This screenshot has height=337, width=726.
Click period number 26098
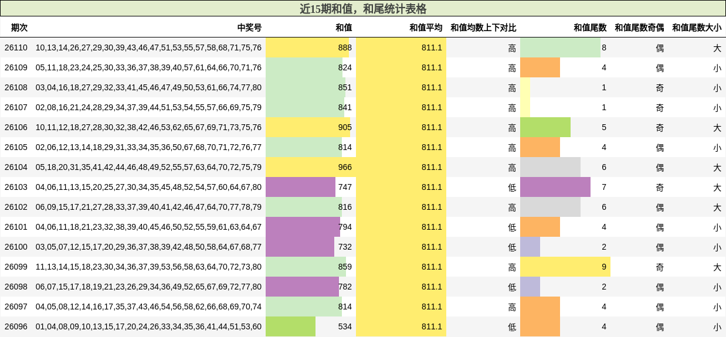click(16, 287)
